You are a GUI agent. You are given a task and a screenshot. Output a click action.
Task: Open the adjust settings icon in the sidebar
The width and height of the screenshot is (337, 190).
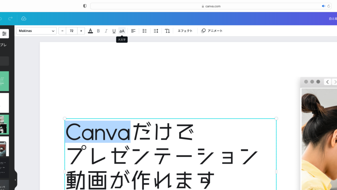coord(5,33)
